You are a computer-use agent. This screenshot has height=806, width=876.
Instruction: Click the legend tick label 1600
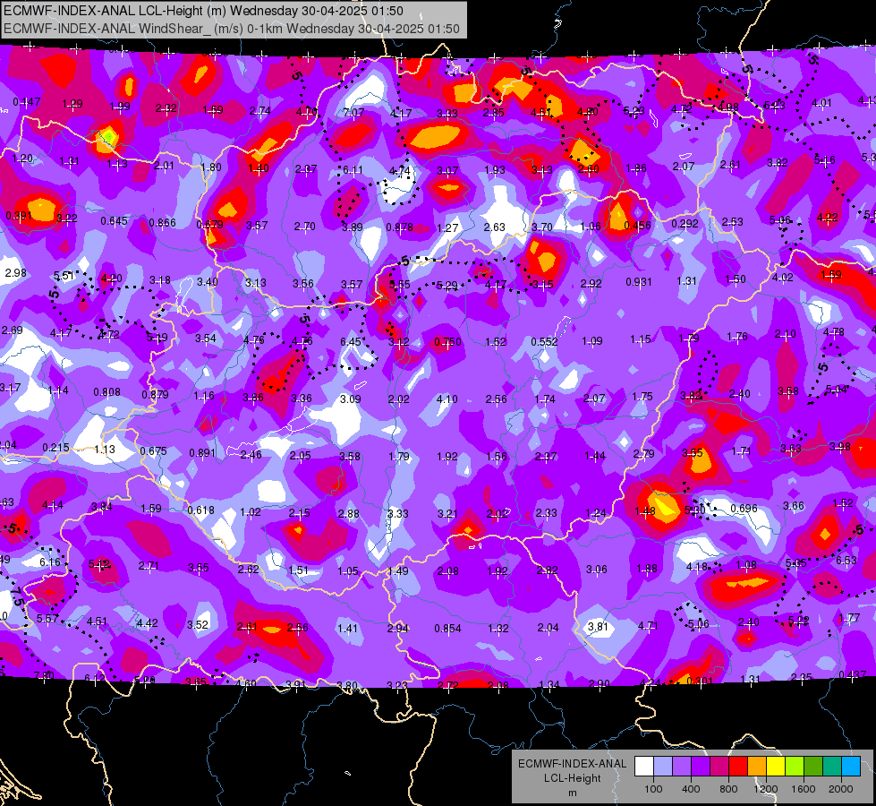tap(803, 789)
